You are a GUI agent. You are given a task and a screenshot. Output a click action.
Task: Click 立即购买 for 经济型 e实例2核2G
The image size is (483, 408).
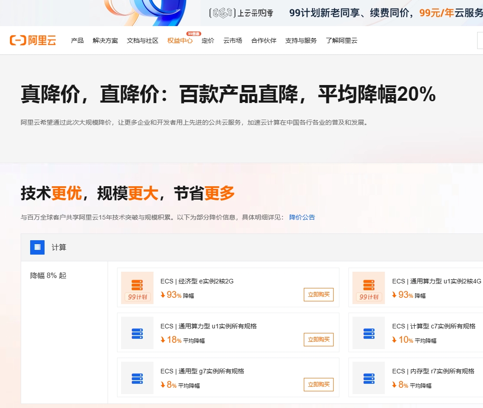coord(319,295)
